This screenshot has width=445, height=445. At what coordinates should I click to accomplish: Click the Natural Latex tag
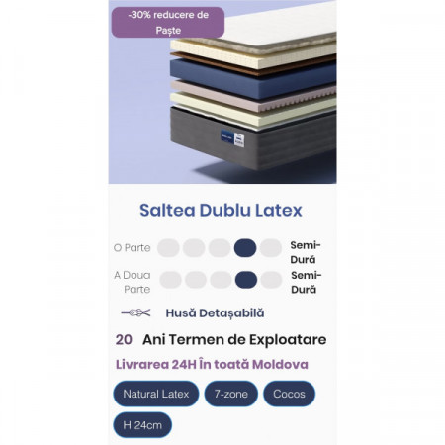(156, 394)
